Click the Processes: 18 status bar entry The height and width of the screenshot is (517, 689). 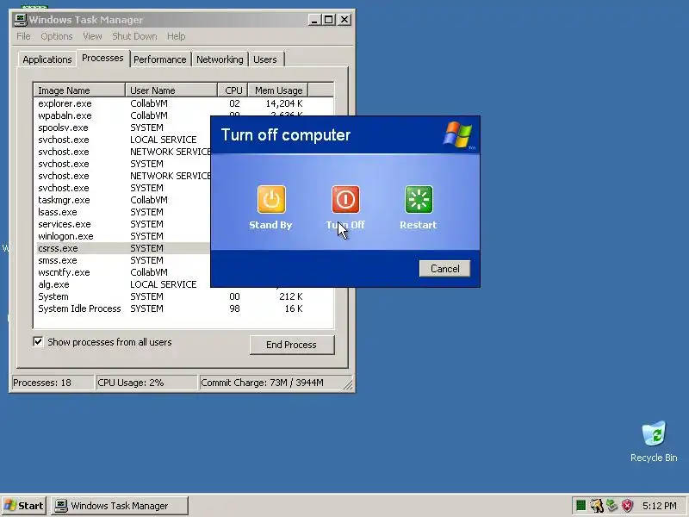pos(52,383)
